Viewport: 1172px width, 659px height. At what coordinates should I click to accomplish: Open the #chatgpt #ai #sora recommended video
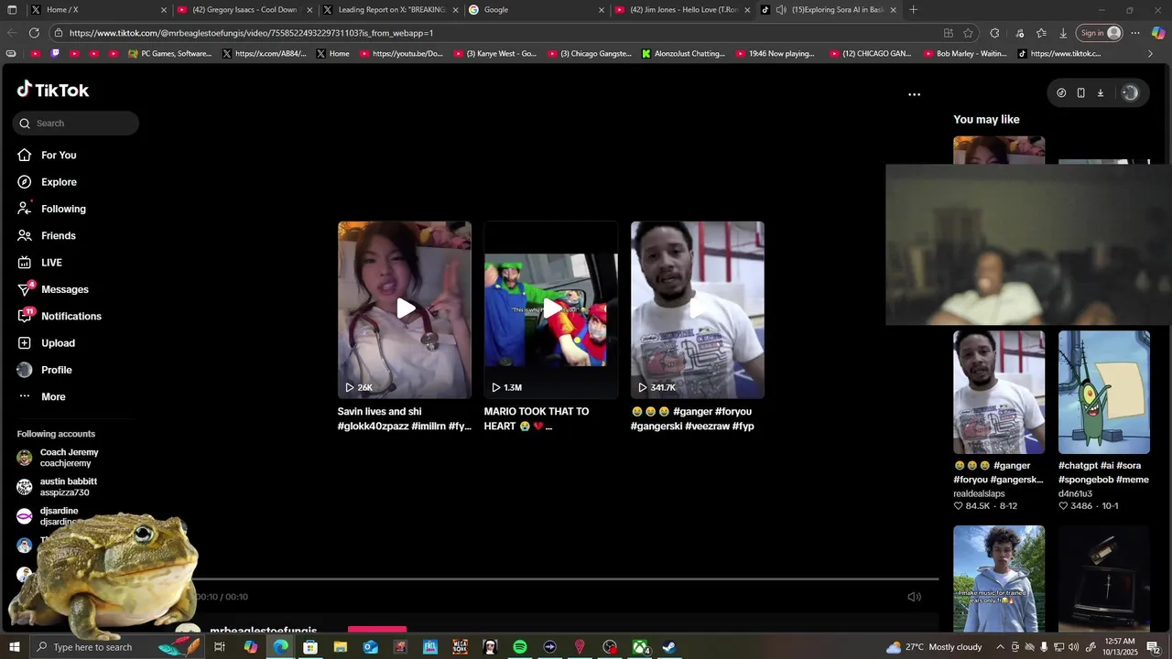pos(1104,392)
